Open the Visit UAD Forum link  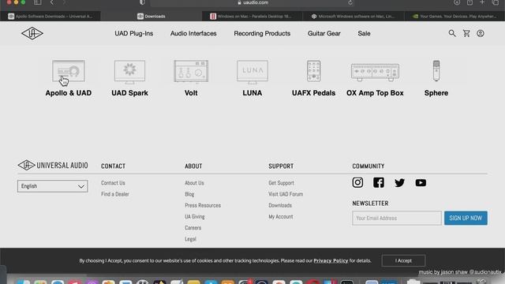[286, 194]
